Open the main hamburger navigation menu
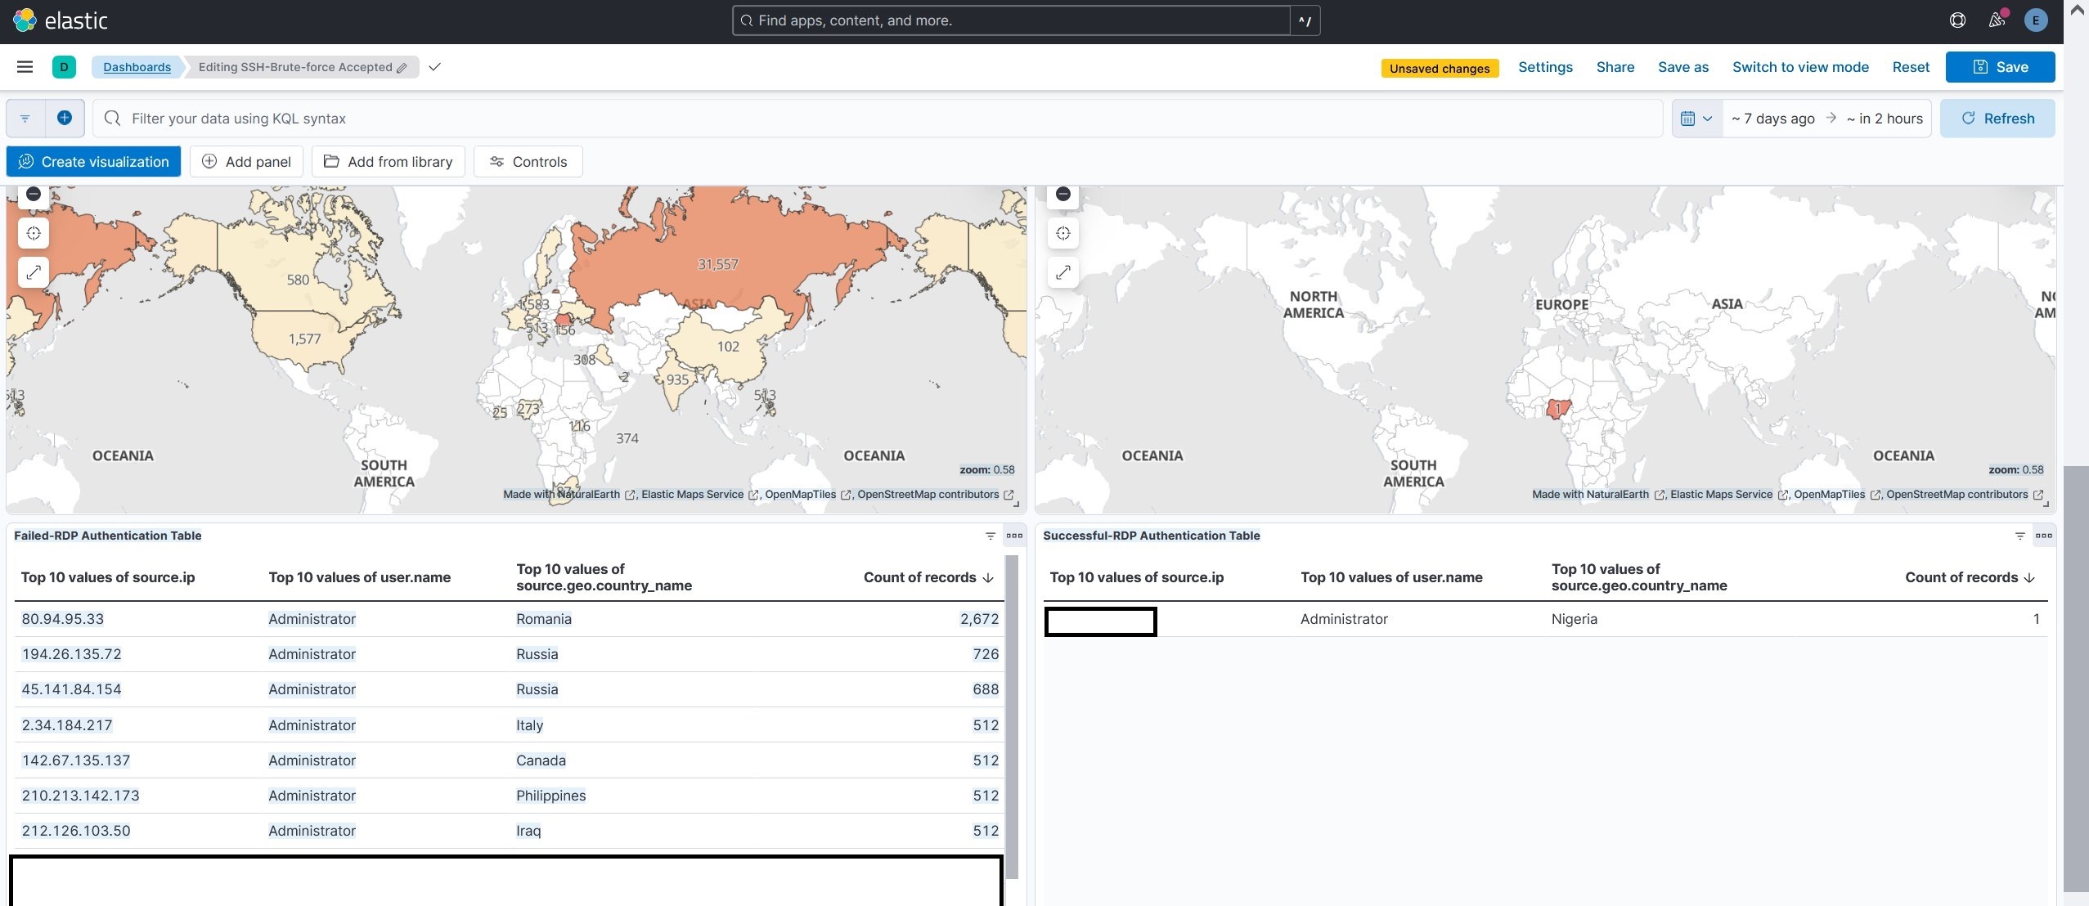2089x906 pixels. [25, 67]
